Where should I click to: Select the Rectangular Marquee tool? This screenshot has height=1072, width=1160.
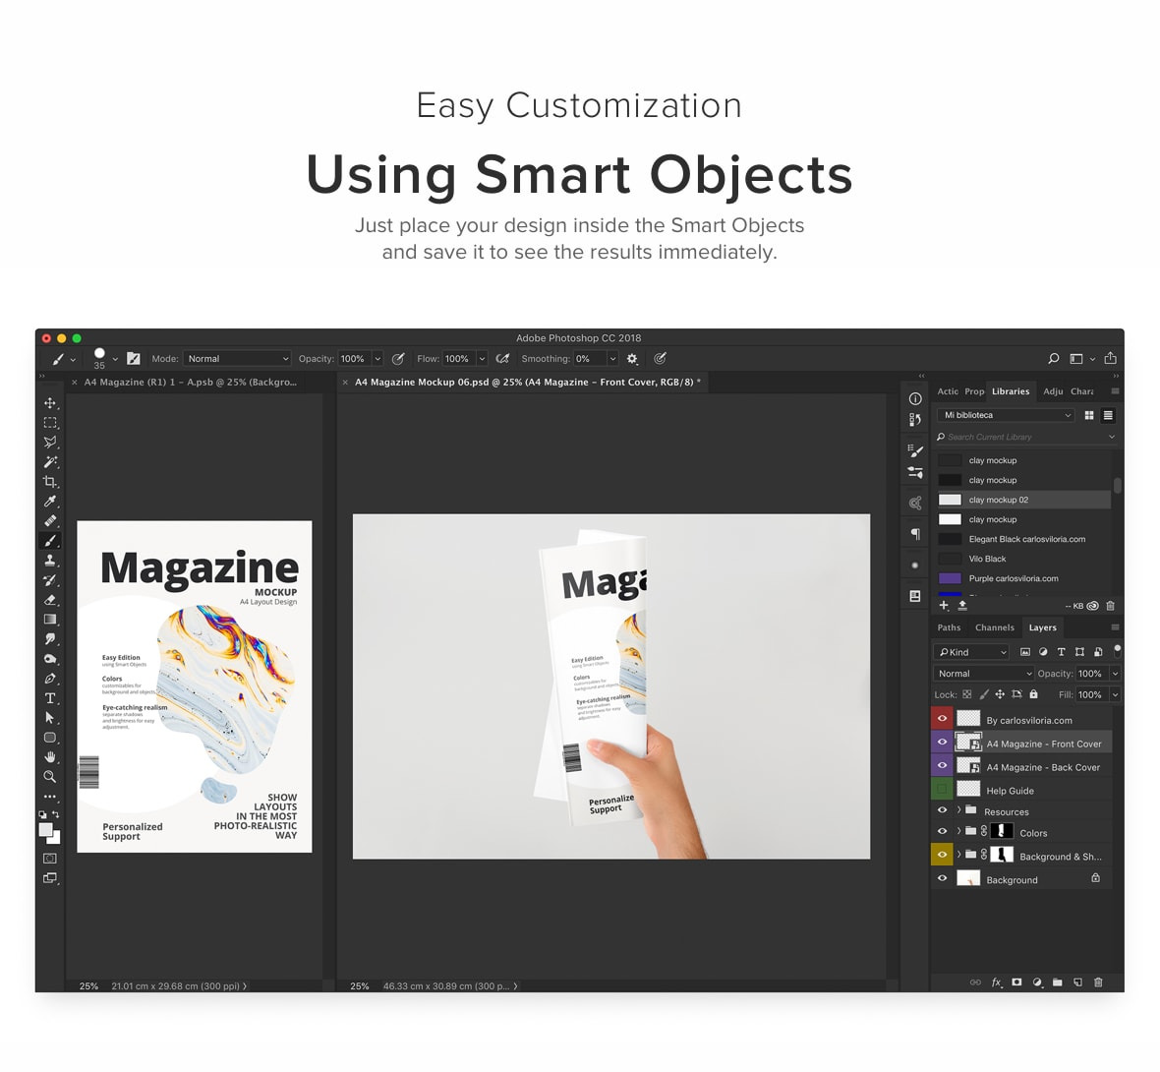50,423
